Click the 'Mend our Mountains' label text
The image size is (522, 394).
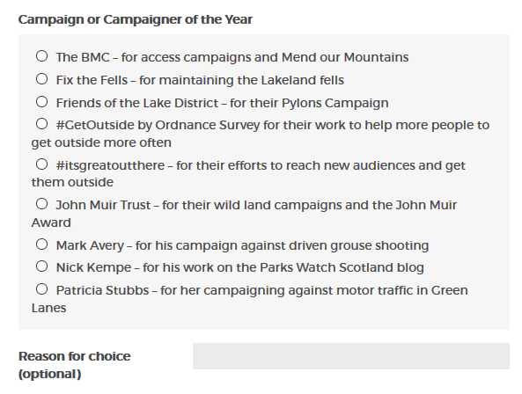(345, 57)
